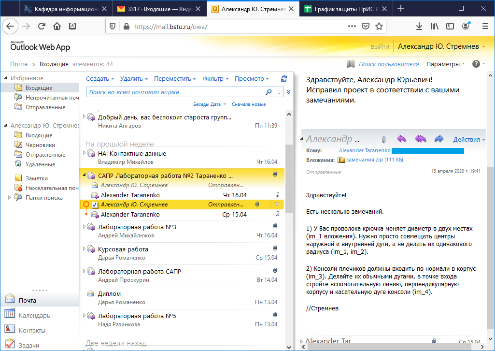The width and height of the screenshot is (495, 351).
Task: Open the НА: Контактные данные message
Action: coord(182,157)
